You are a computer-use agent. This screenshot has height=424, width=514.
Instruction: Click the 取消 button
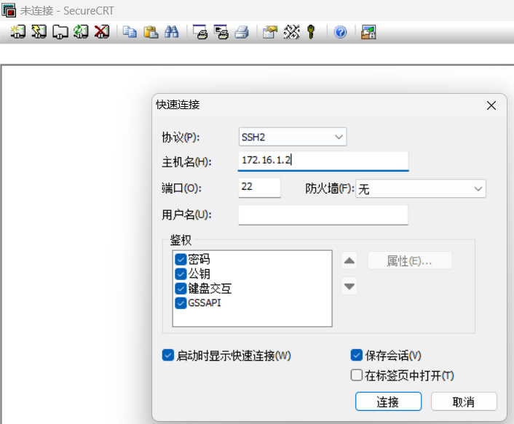[464, 401]
